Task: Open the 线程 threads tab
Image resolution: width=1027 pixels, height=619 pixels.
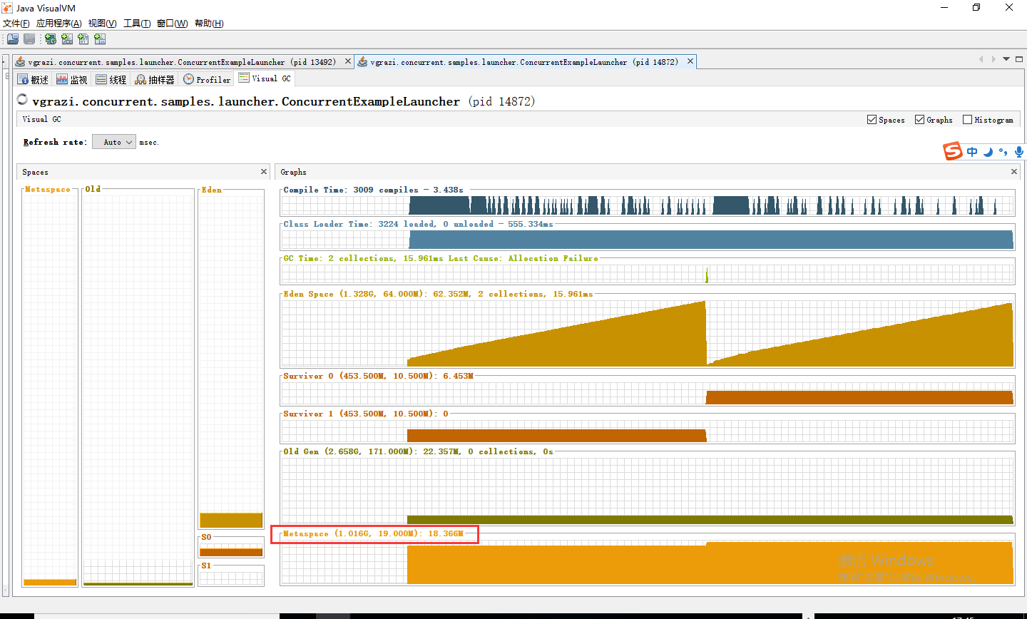Action: coord(111,79)
